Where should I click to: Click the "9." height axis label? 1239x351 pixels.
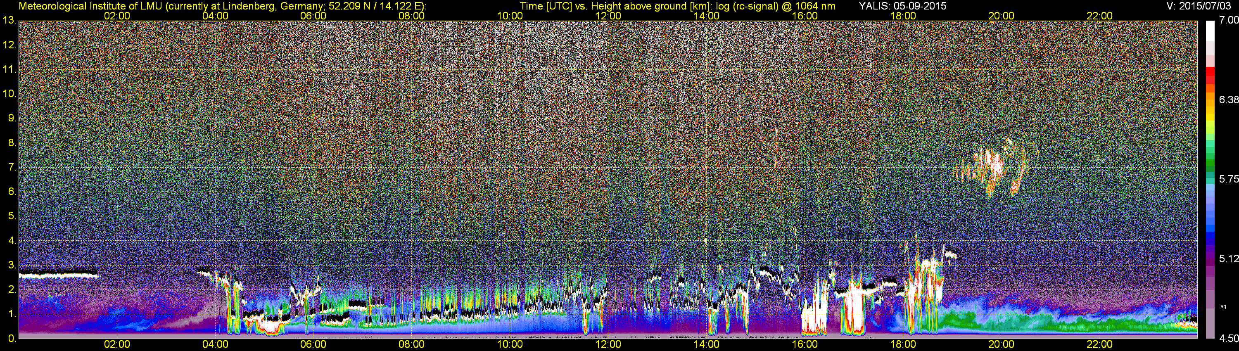12,118
